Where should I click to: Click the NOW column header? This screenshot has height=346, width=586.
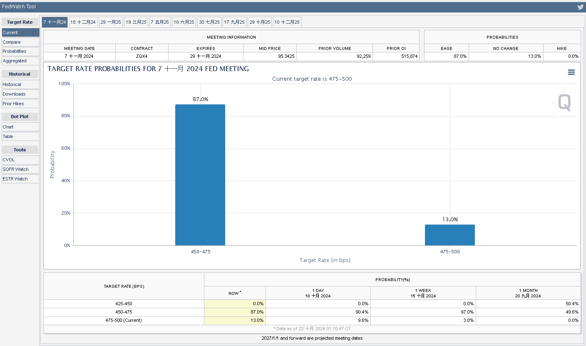tap(235, 293)
